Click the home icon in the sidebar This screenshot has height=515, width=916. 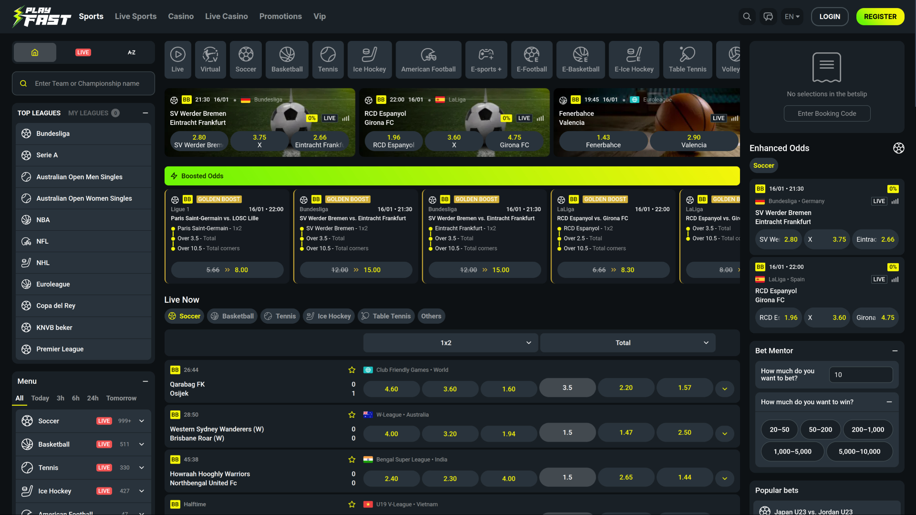[x=34, y=52]
